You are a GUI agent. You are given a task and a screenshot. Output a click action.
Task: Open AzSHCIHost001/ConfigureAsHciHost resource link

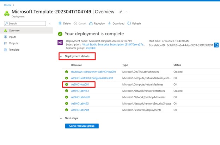tap(92, 78)
